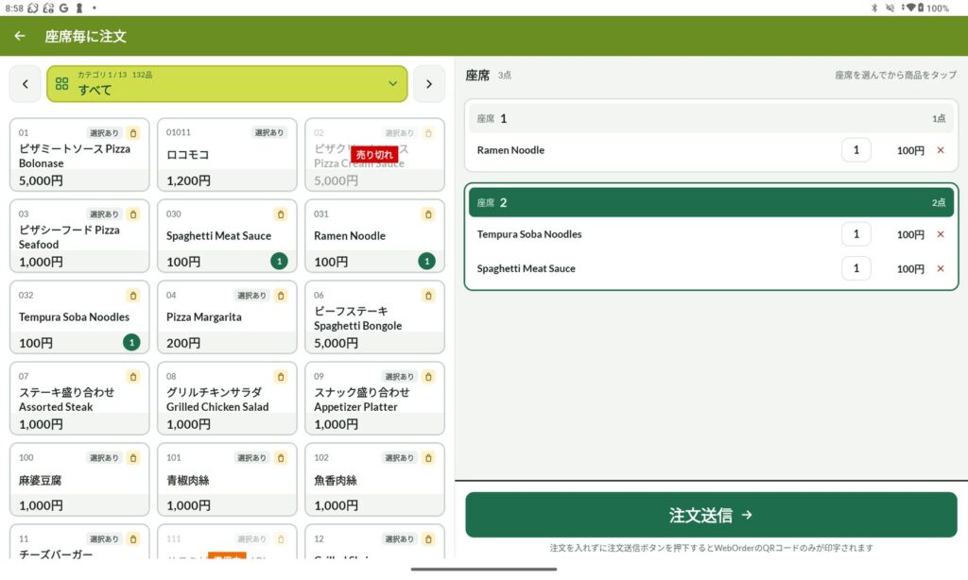Open the すべて category dropdown

point(227,84)
